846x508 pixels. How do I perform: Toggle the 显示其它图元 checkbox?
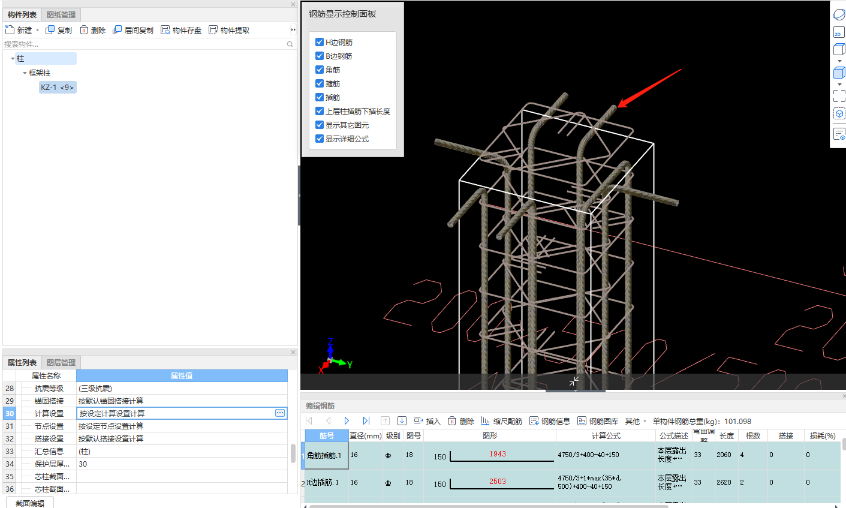pos(320,125)
